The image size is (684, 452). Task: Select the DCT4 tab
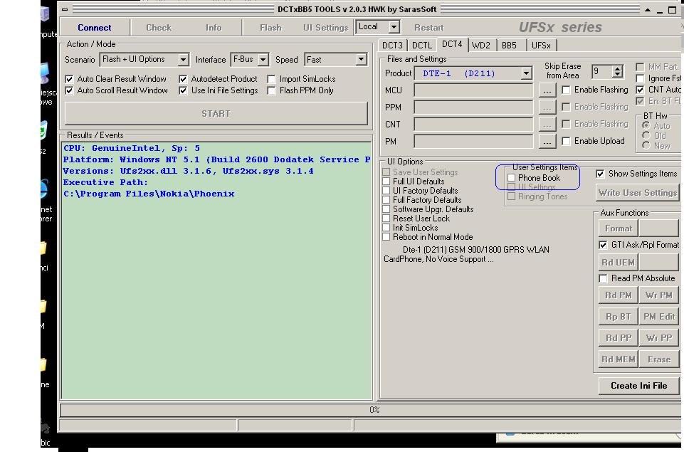(x=452, y=45)
